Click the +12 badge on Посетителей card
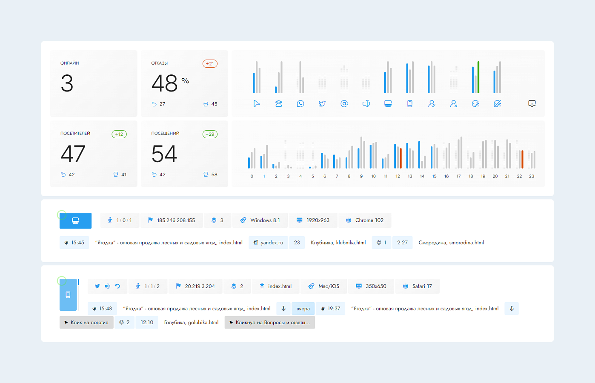Screen dimensions: 595x383 (119, 134)
